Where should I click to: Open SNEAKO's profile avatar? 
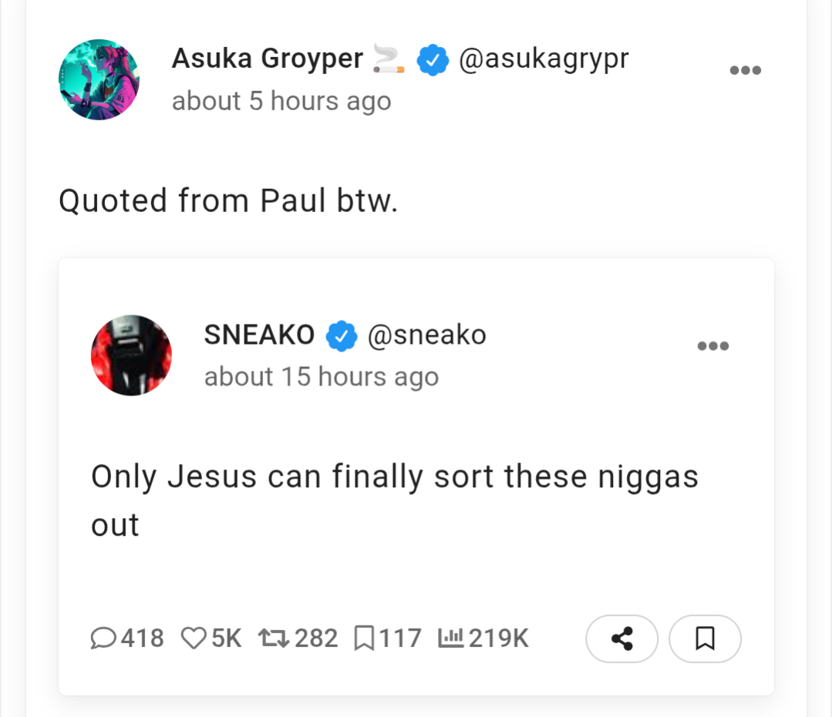[132, 355]
